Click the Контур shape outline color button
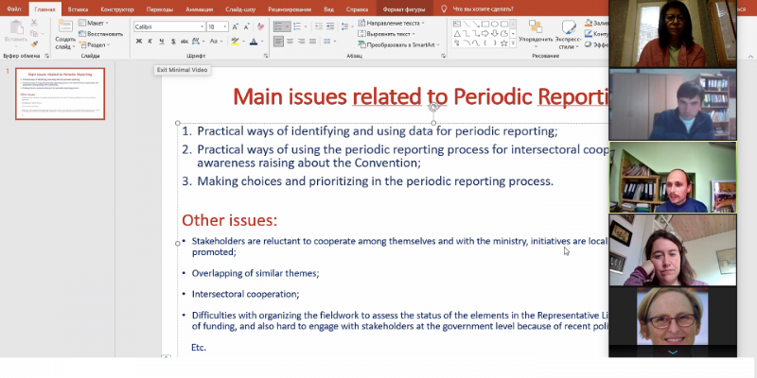This screenshot has width=757, height=378. pos(596,34)
